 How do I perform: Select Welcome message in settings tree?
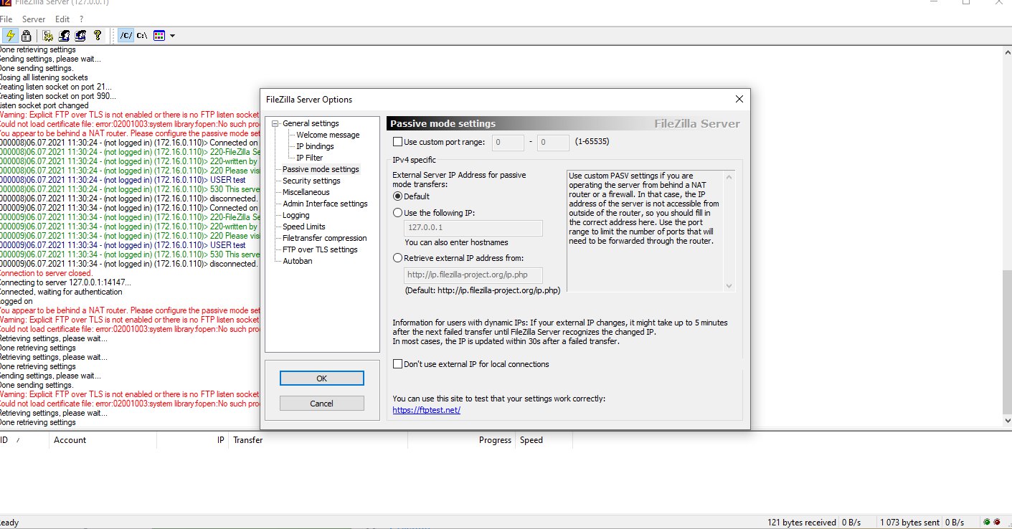tap(328, 135)
